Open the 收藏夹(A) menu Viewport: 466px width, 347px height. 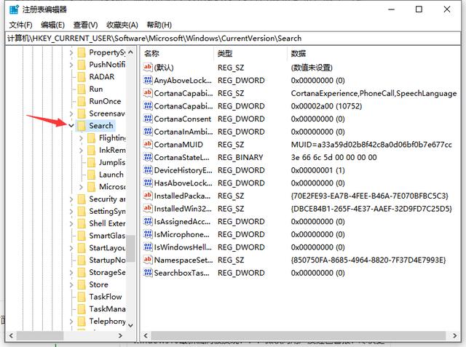122,25
